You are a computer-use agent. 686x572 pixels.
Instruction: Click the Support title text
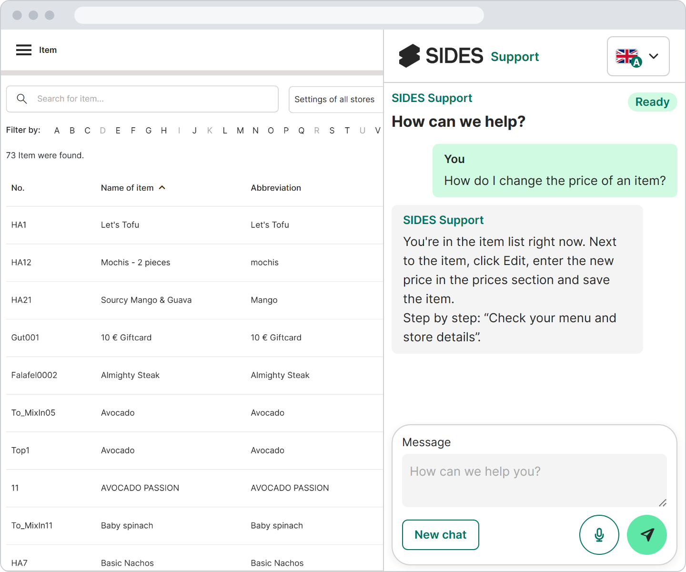click(514, 57)
